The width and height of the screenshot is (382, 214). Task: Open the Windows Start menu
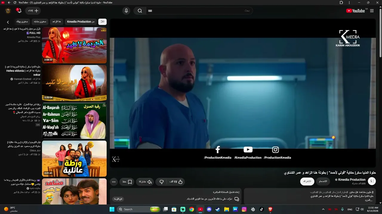coord(112,209)
